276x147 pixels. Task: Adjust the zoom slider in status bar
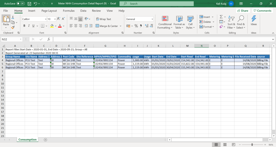tap(252, 145)
